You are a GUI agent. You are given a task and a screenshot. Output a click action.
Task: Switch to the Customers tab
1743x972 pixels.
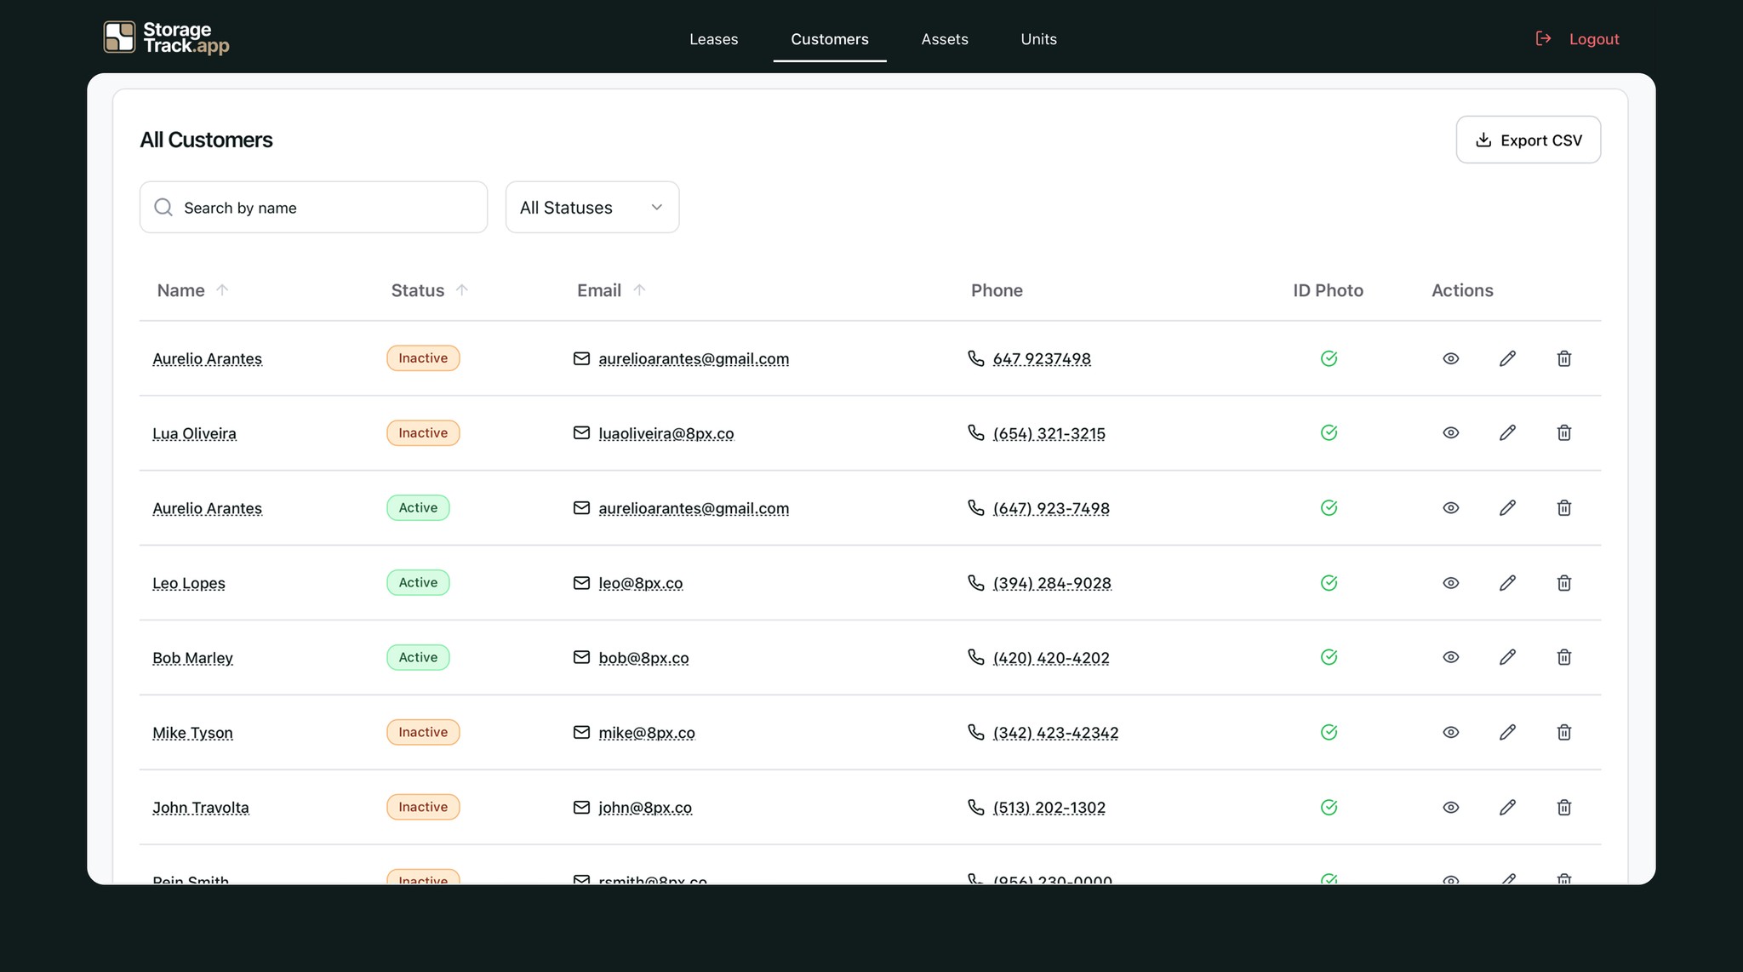click(x=830, y=39)
